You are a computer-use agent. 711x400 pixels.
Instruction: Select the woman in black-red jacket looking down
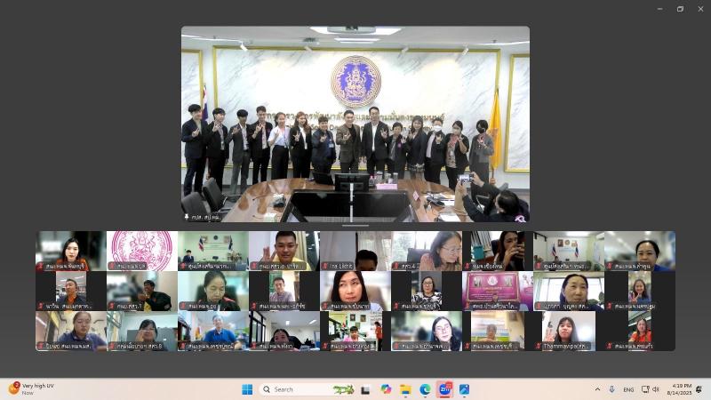click(213, 291)
